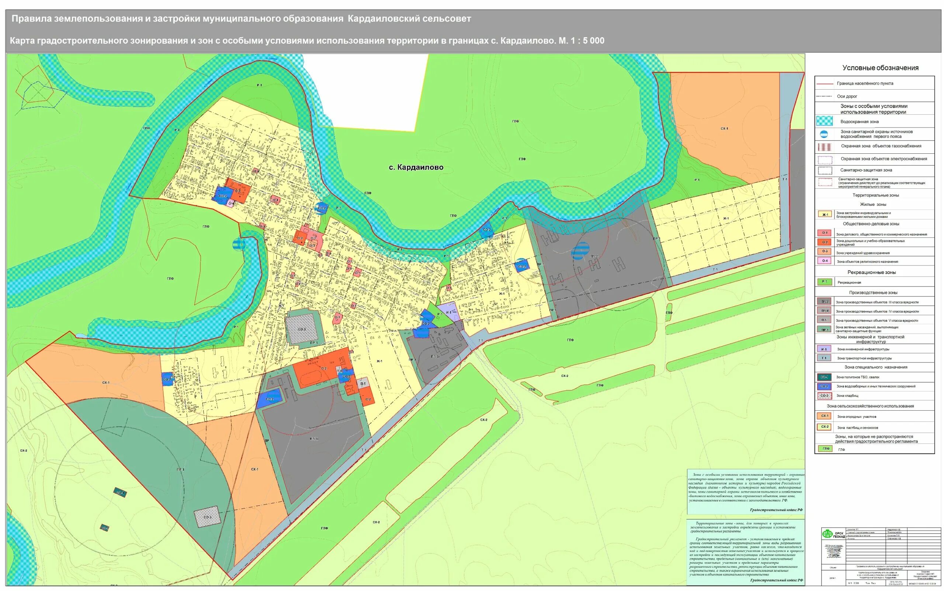This screenshot has height=591, width=944.
Task: Click the Ж-1 residential zone legend swatch
Action: click(x=825, y=214)
